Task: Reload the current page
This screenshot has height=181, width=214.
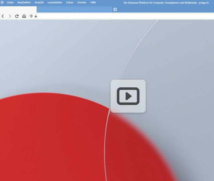Action: point(17,16)
